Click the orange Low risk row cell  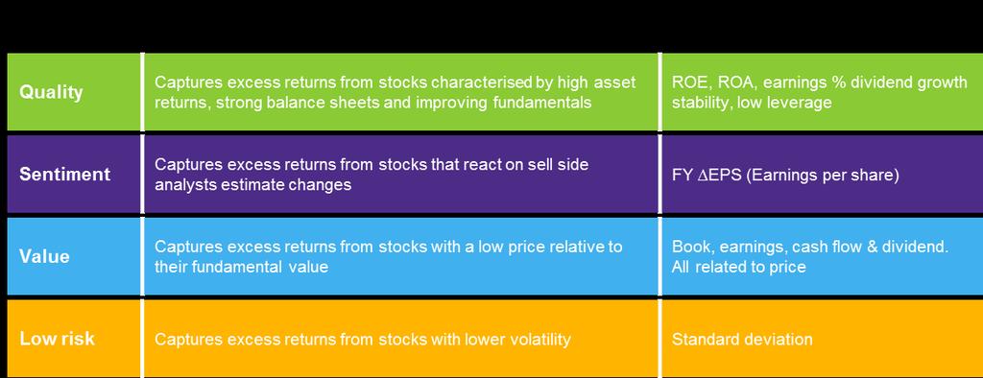pyautogui.click(x=74, y=339)
